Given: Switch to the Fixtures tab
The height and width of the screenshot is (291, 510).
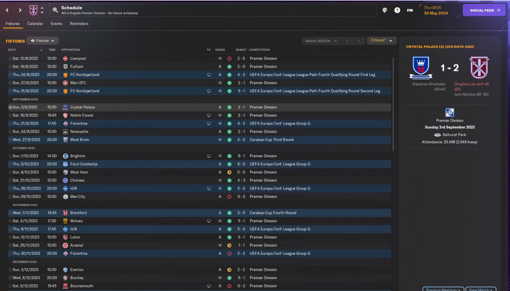Looking at the screenshot, I should [13, 24].
